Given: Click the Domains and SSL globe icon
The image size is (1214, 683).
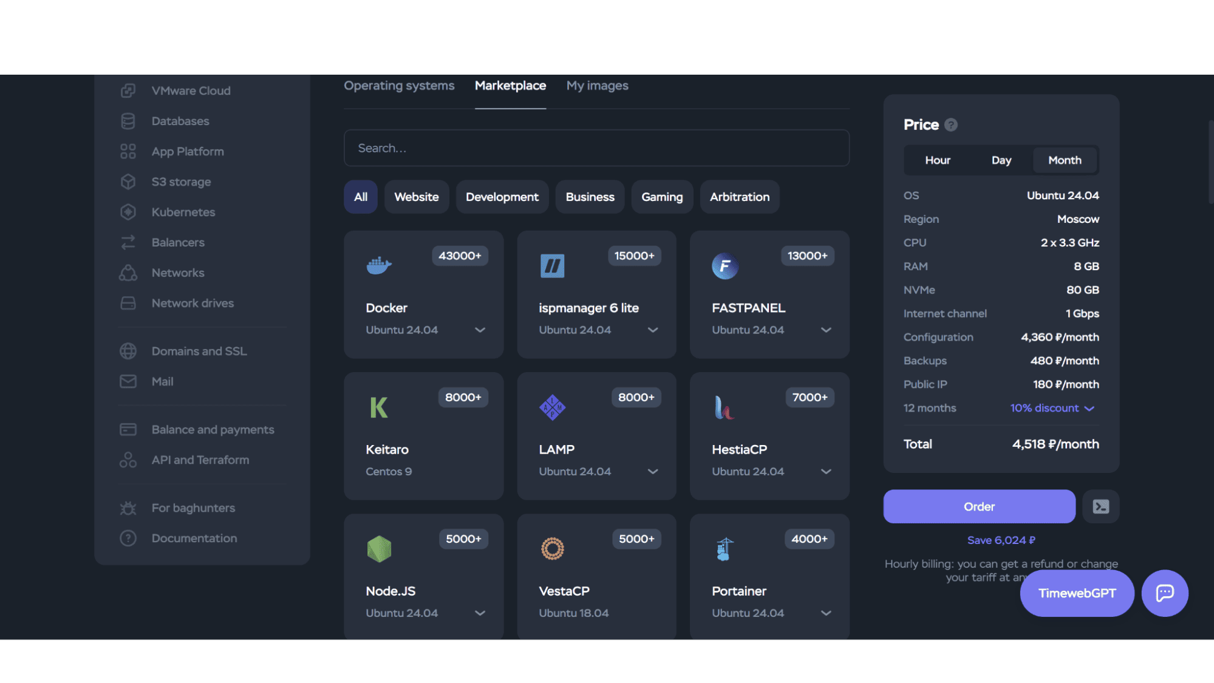Looking at the screenshot, I should [x=128, y=351].
